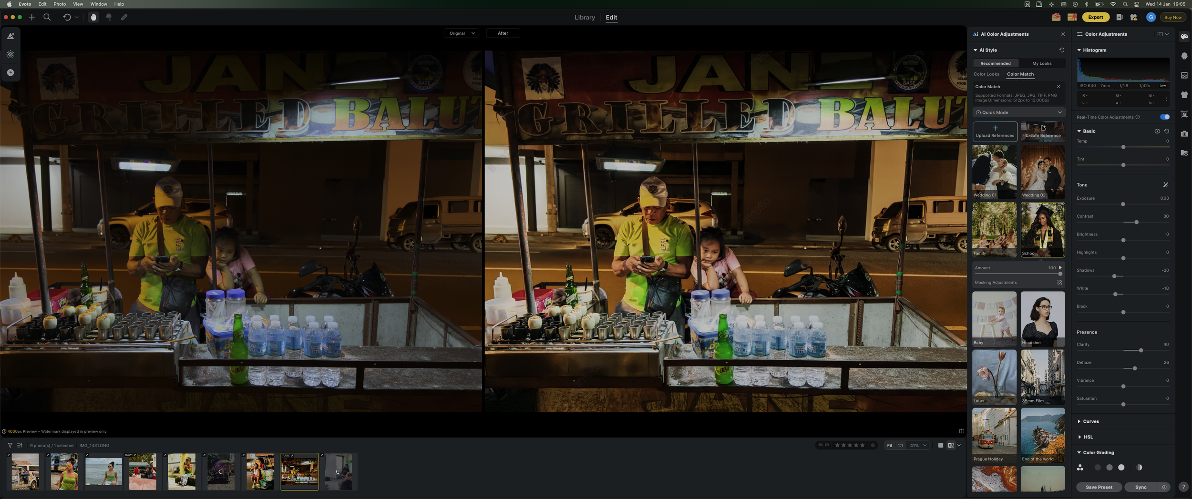Open Real-Time Color Adjustments info icon
Screen dimensions: 1192x499
click(1138, 117)
